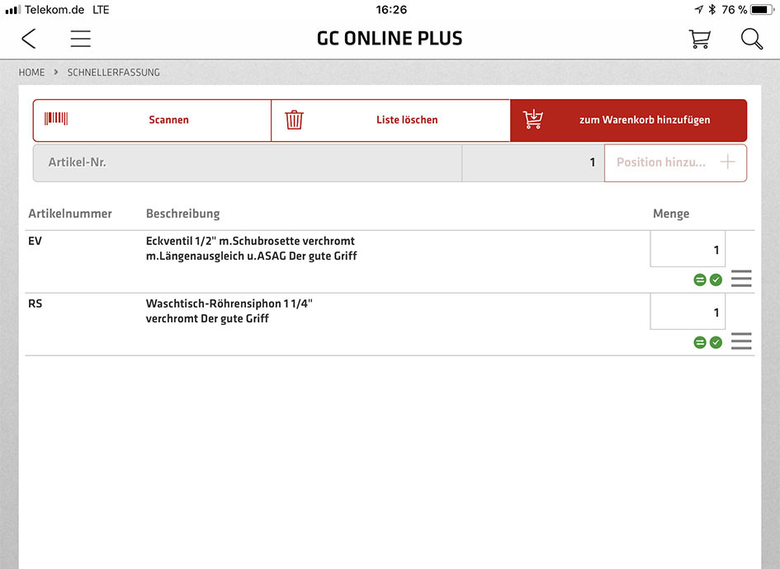
Task: Click zum Warenkorb hinzufügen button
Action: [629, 120]
